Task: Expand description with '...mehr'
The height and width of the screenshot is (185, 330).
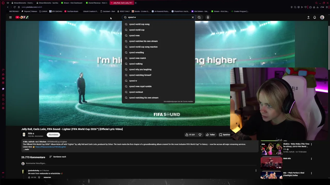Action: click(x=26, y=149)
